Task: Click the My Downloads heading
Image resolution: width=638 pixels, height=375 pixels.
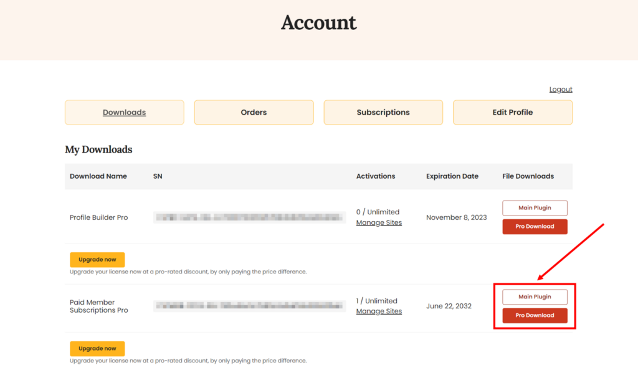Action: (x=98, y=150)
